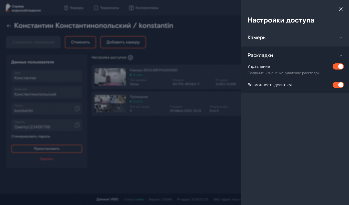Click the description Создание, изменение, удаление раскладок
349x205 pixels.
coord(283,73)
